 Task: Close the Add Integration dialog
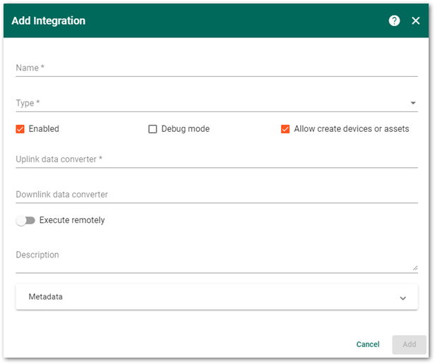[416, 20]
